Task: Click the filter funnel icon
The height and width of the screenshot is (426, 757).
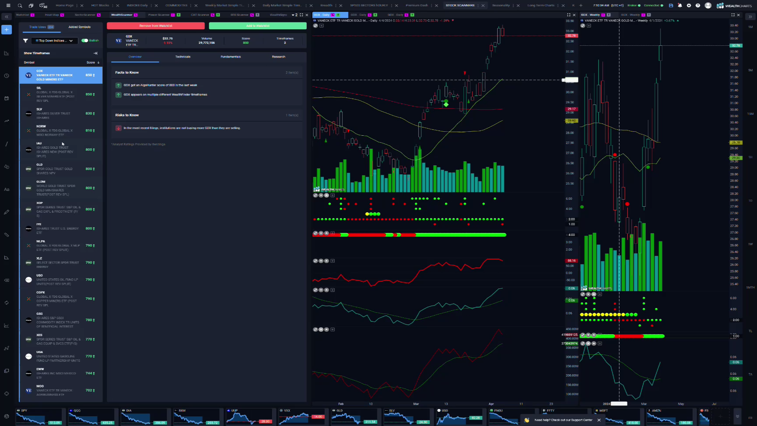Action: pos(26,41)
